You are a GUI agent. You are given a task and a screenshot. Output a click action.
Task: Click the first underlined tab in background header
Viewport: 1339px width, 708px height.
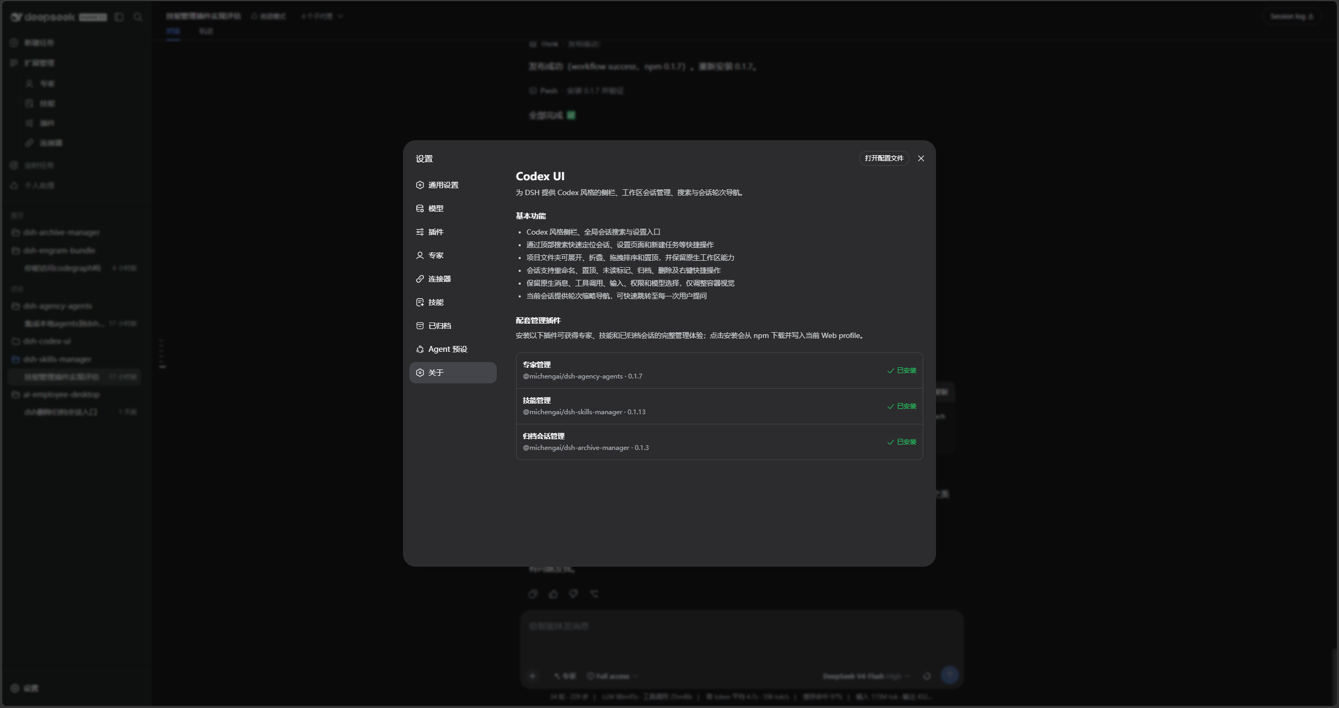[173, 31]
